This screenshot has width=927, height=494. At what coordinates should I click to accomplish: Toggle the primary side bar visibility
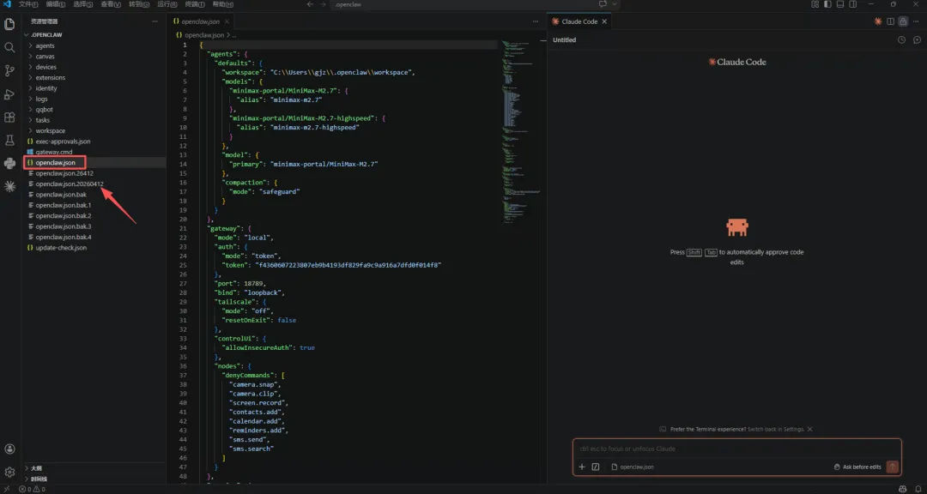[x=827, y=4]
